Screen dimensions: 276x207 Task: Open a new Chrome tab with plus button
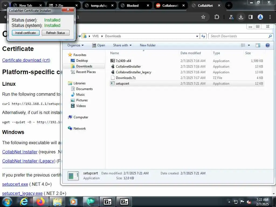pyautogui.click(x=229, y=5)
